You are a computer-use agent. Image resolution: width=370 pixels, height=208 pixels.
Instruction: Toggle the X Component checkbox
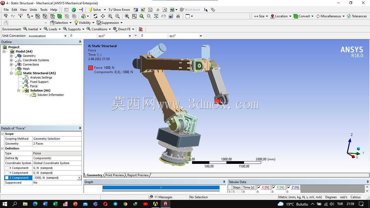pos(7,168)
